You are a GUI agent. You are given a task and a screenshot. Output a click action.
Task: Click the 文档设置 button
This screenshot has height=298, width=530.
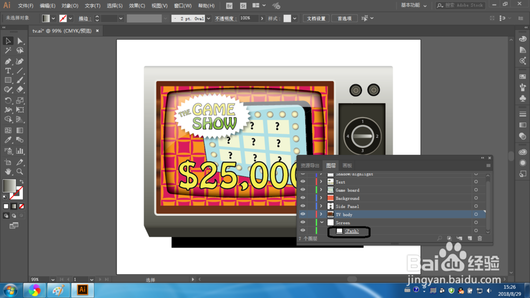[316, 19]
